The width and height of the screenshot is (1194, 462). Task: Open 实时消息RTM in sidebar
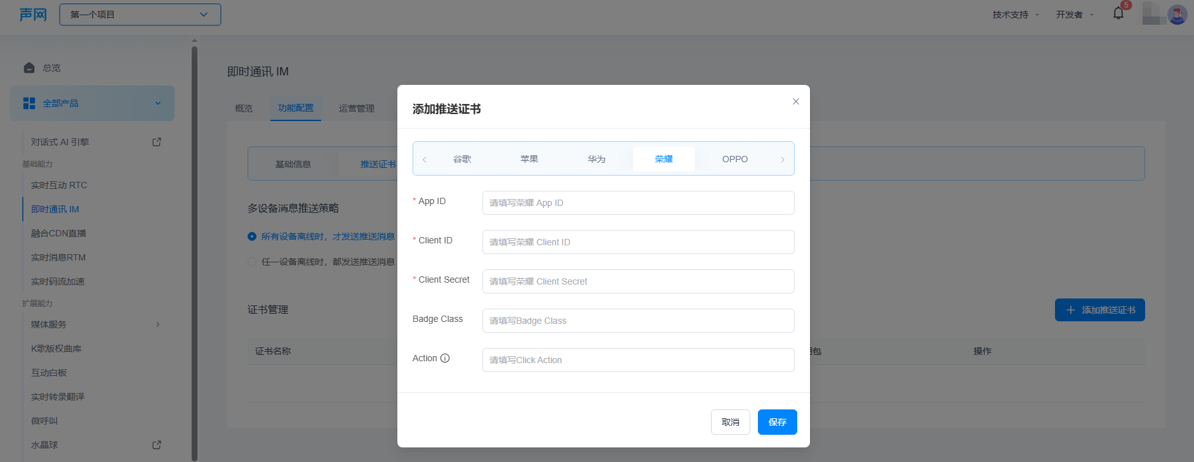point(58,257)
